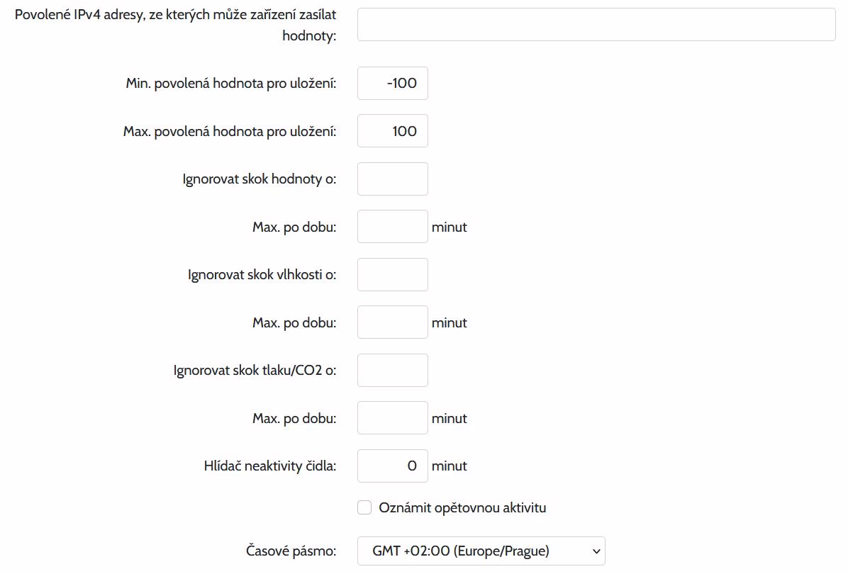Click 'Max. po dobu' field under value jump

click(393, 227)
